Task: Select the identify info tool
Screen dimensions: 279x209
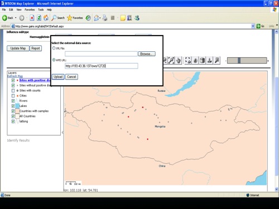Action: (x=195, y=61)
